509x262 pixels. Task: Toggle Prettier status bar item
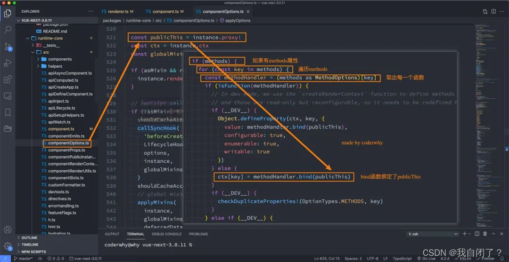487,258
